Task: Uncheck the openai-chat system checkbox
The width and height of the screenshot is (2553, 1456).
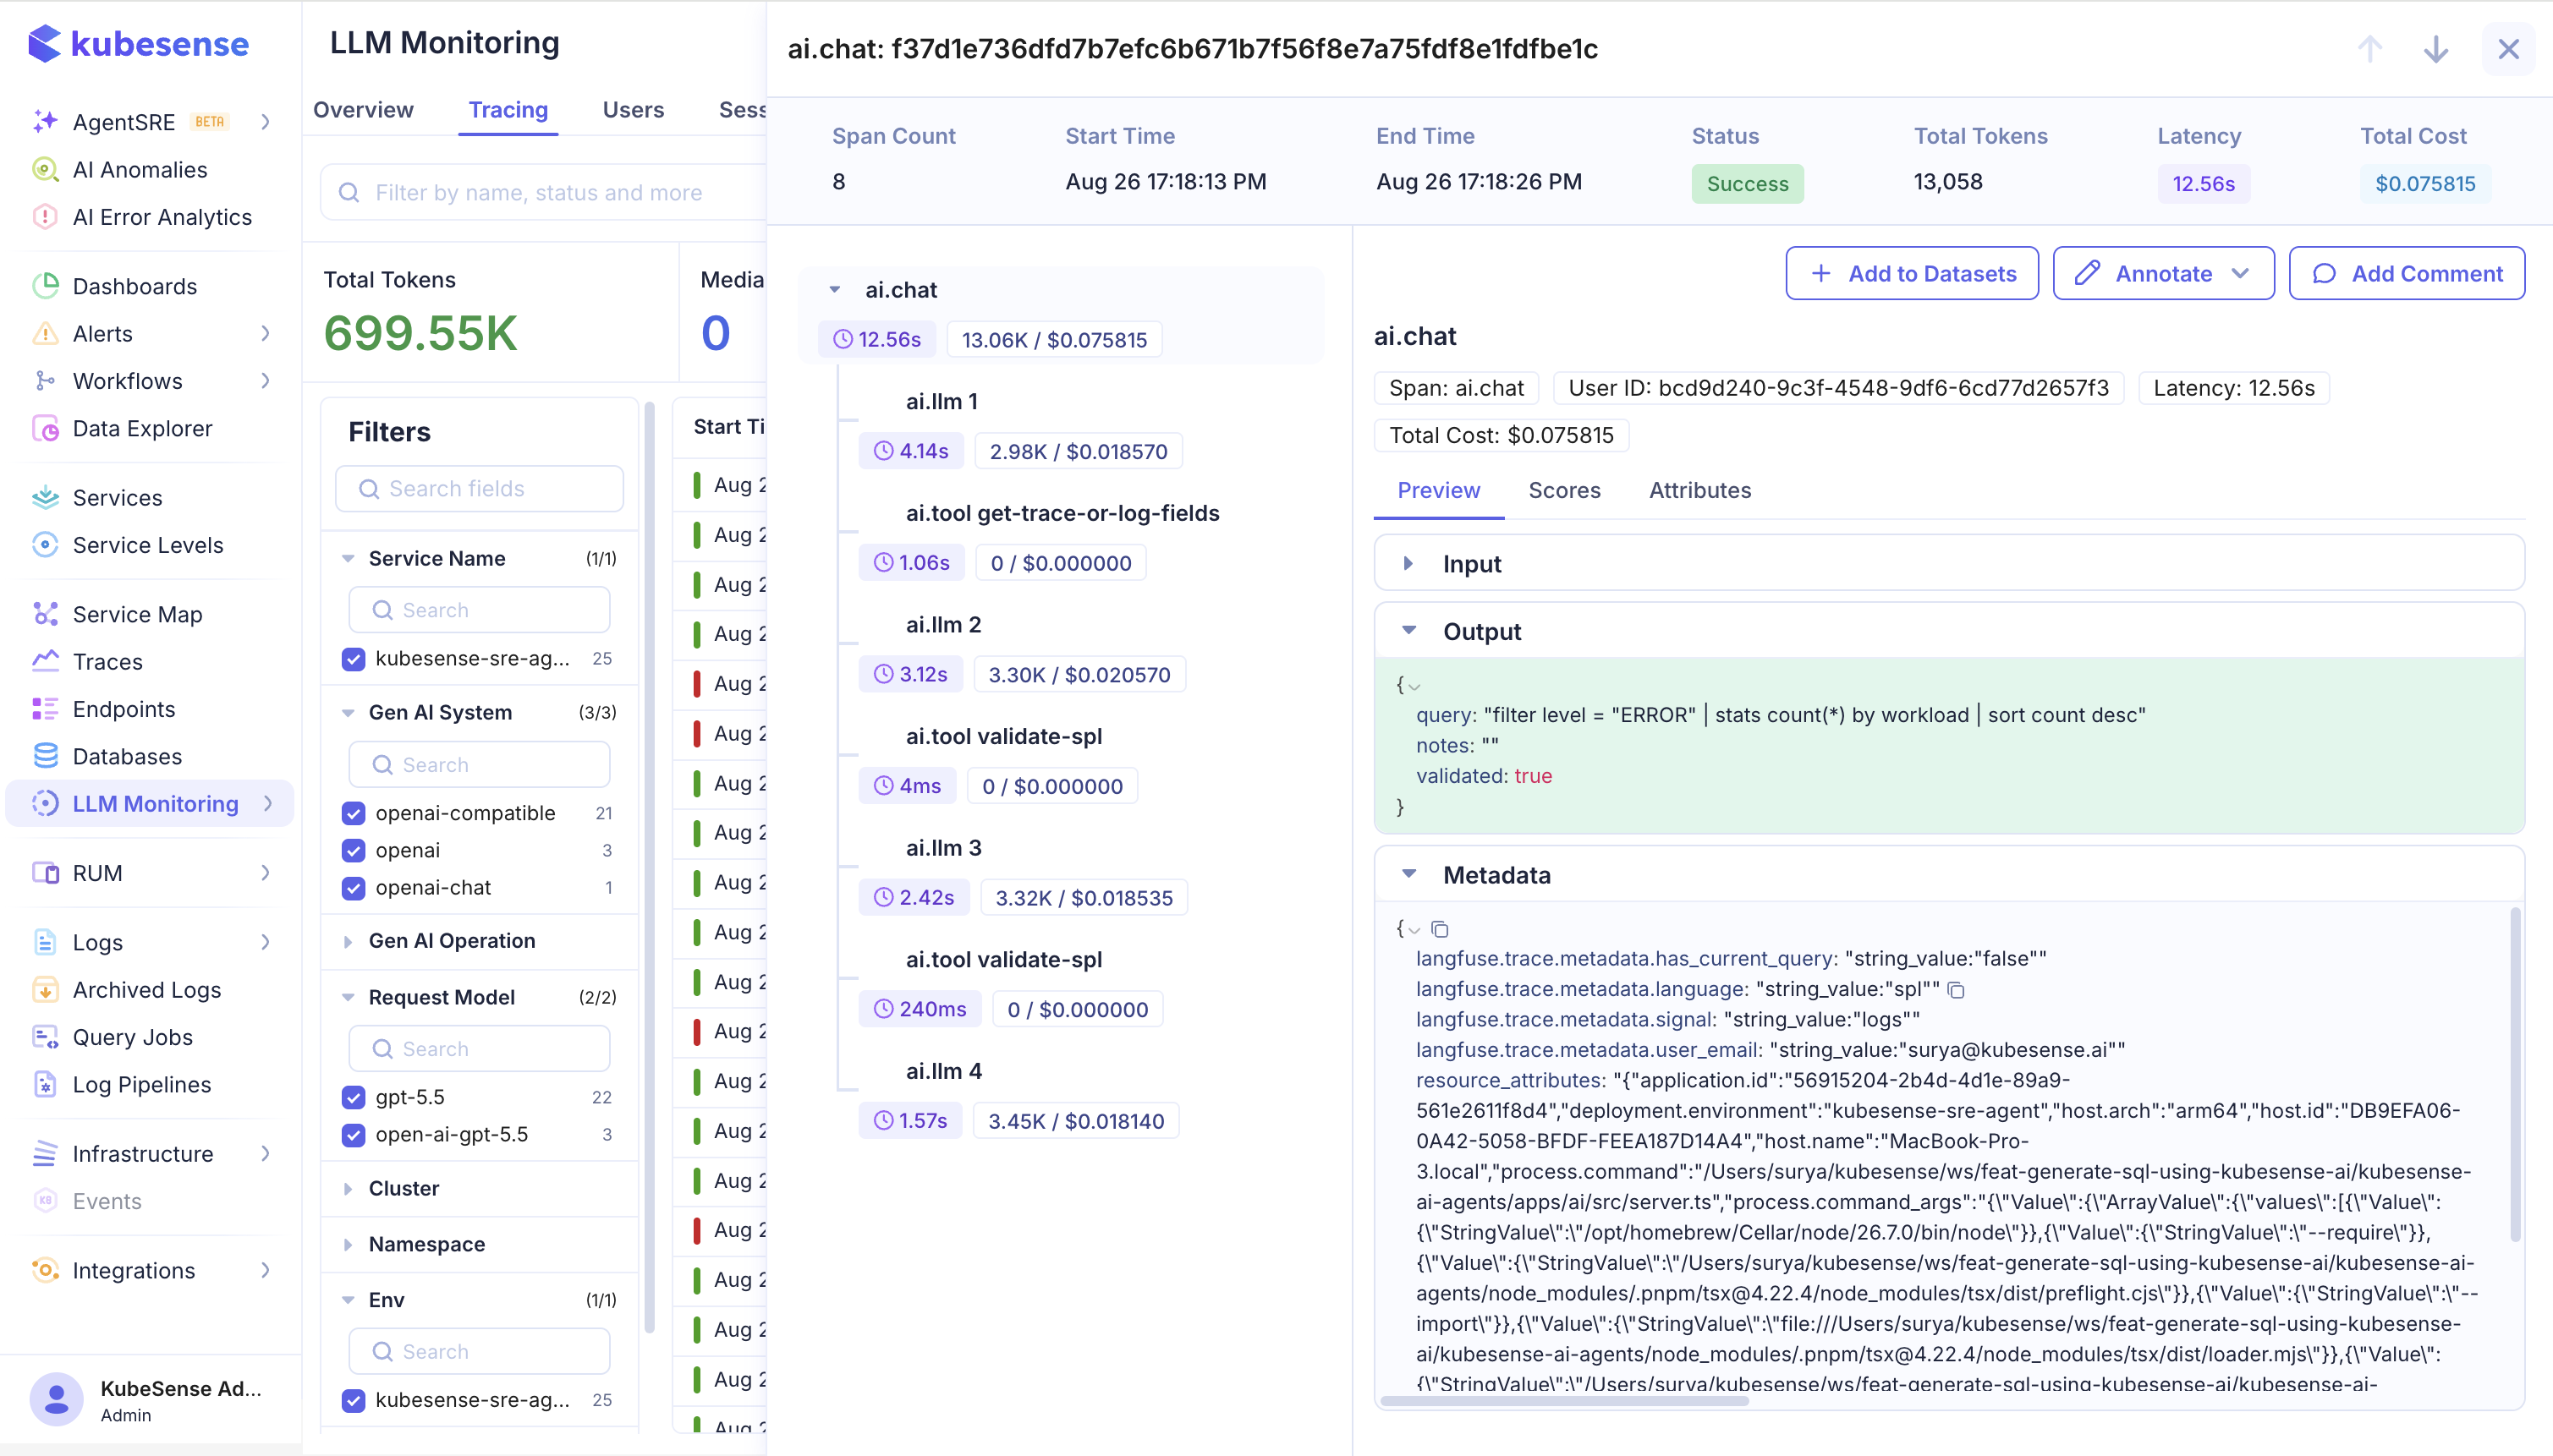Action: coord(353,887)
